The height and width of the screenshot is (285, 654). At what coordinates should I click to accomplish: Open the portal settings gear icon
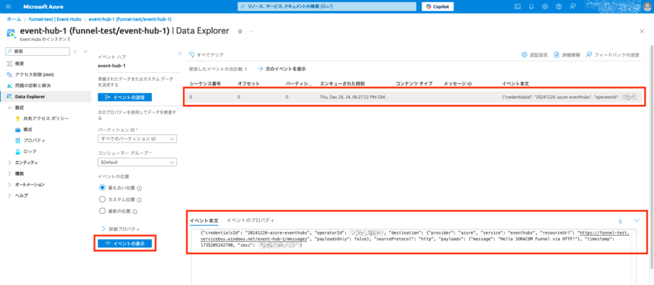(x=545, y=7)
